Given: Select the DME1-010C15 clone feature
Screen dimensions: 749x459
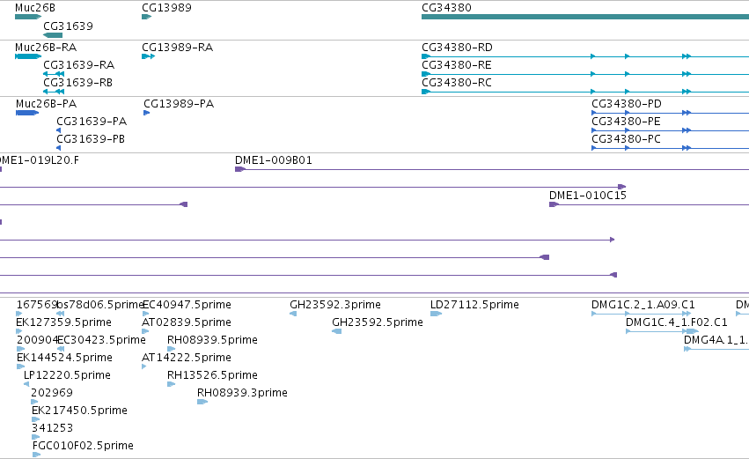Looking at the screenshot, I should pos(650,204).
